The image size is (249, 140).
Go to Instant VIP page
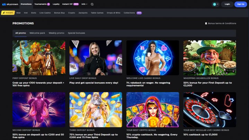pos(70,4)
